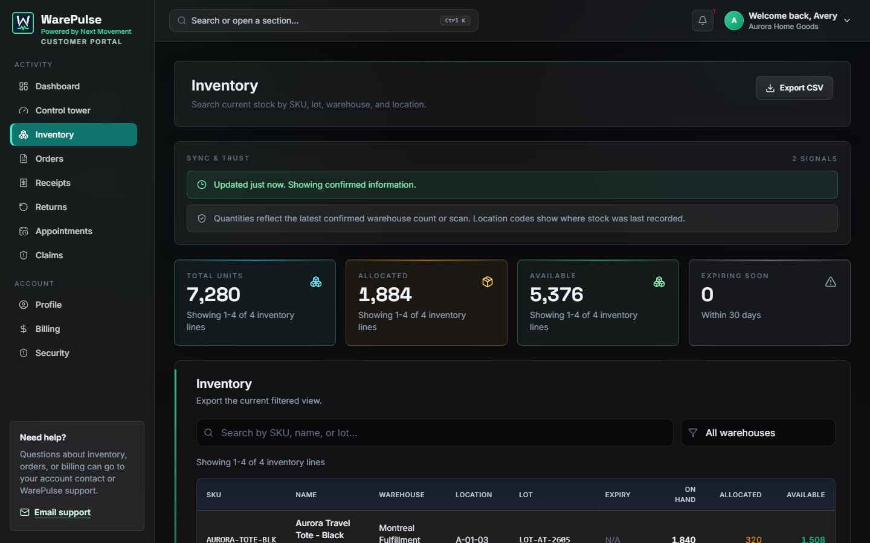
Task: Sort by SKU column header
Action: [214, 495]
